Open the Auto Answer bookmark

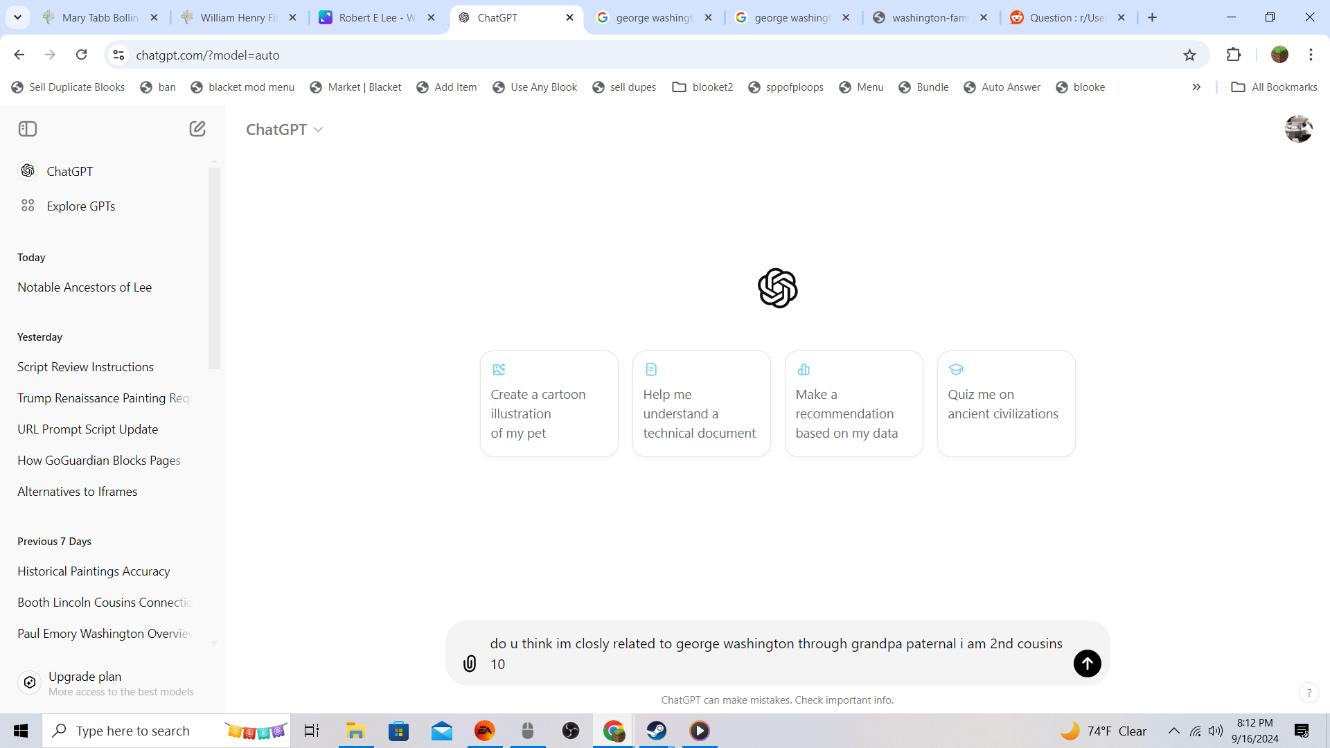1002,87
